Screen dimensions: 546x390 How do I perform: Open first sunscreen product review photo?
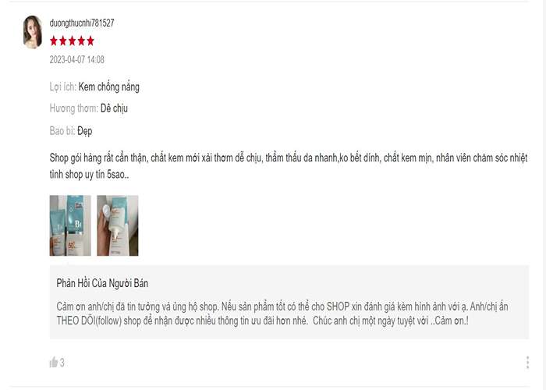click(70, 225)
